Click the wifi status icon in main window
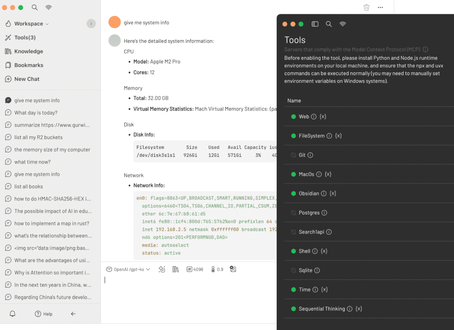The height and width of the screenshot is (330, 454). (x=49, y=7)
